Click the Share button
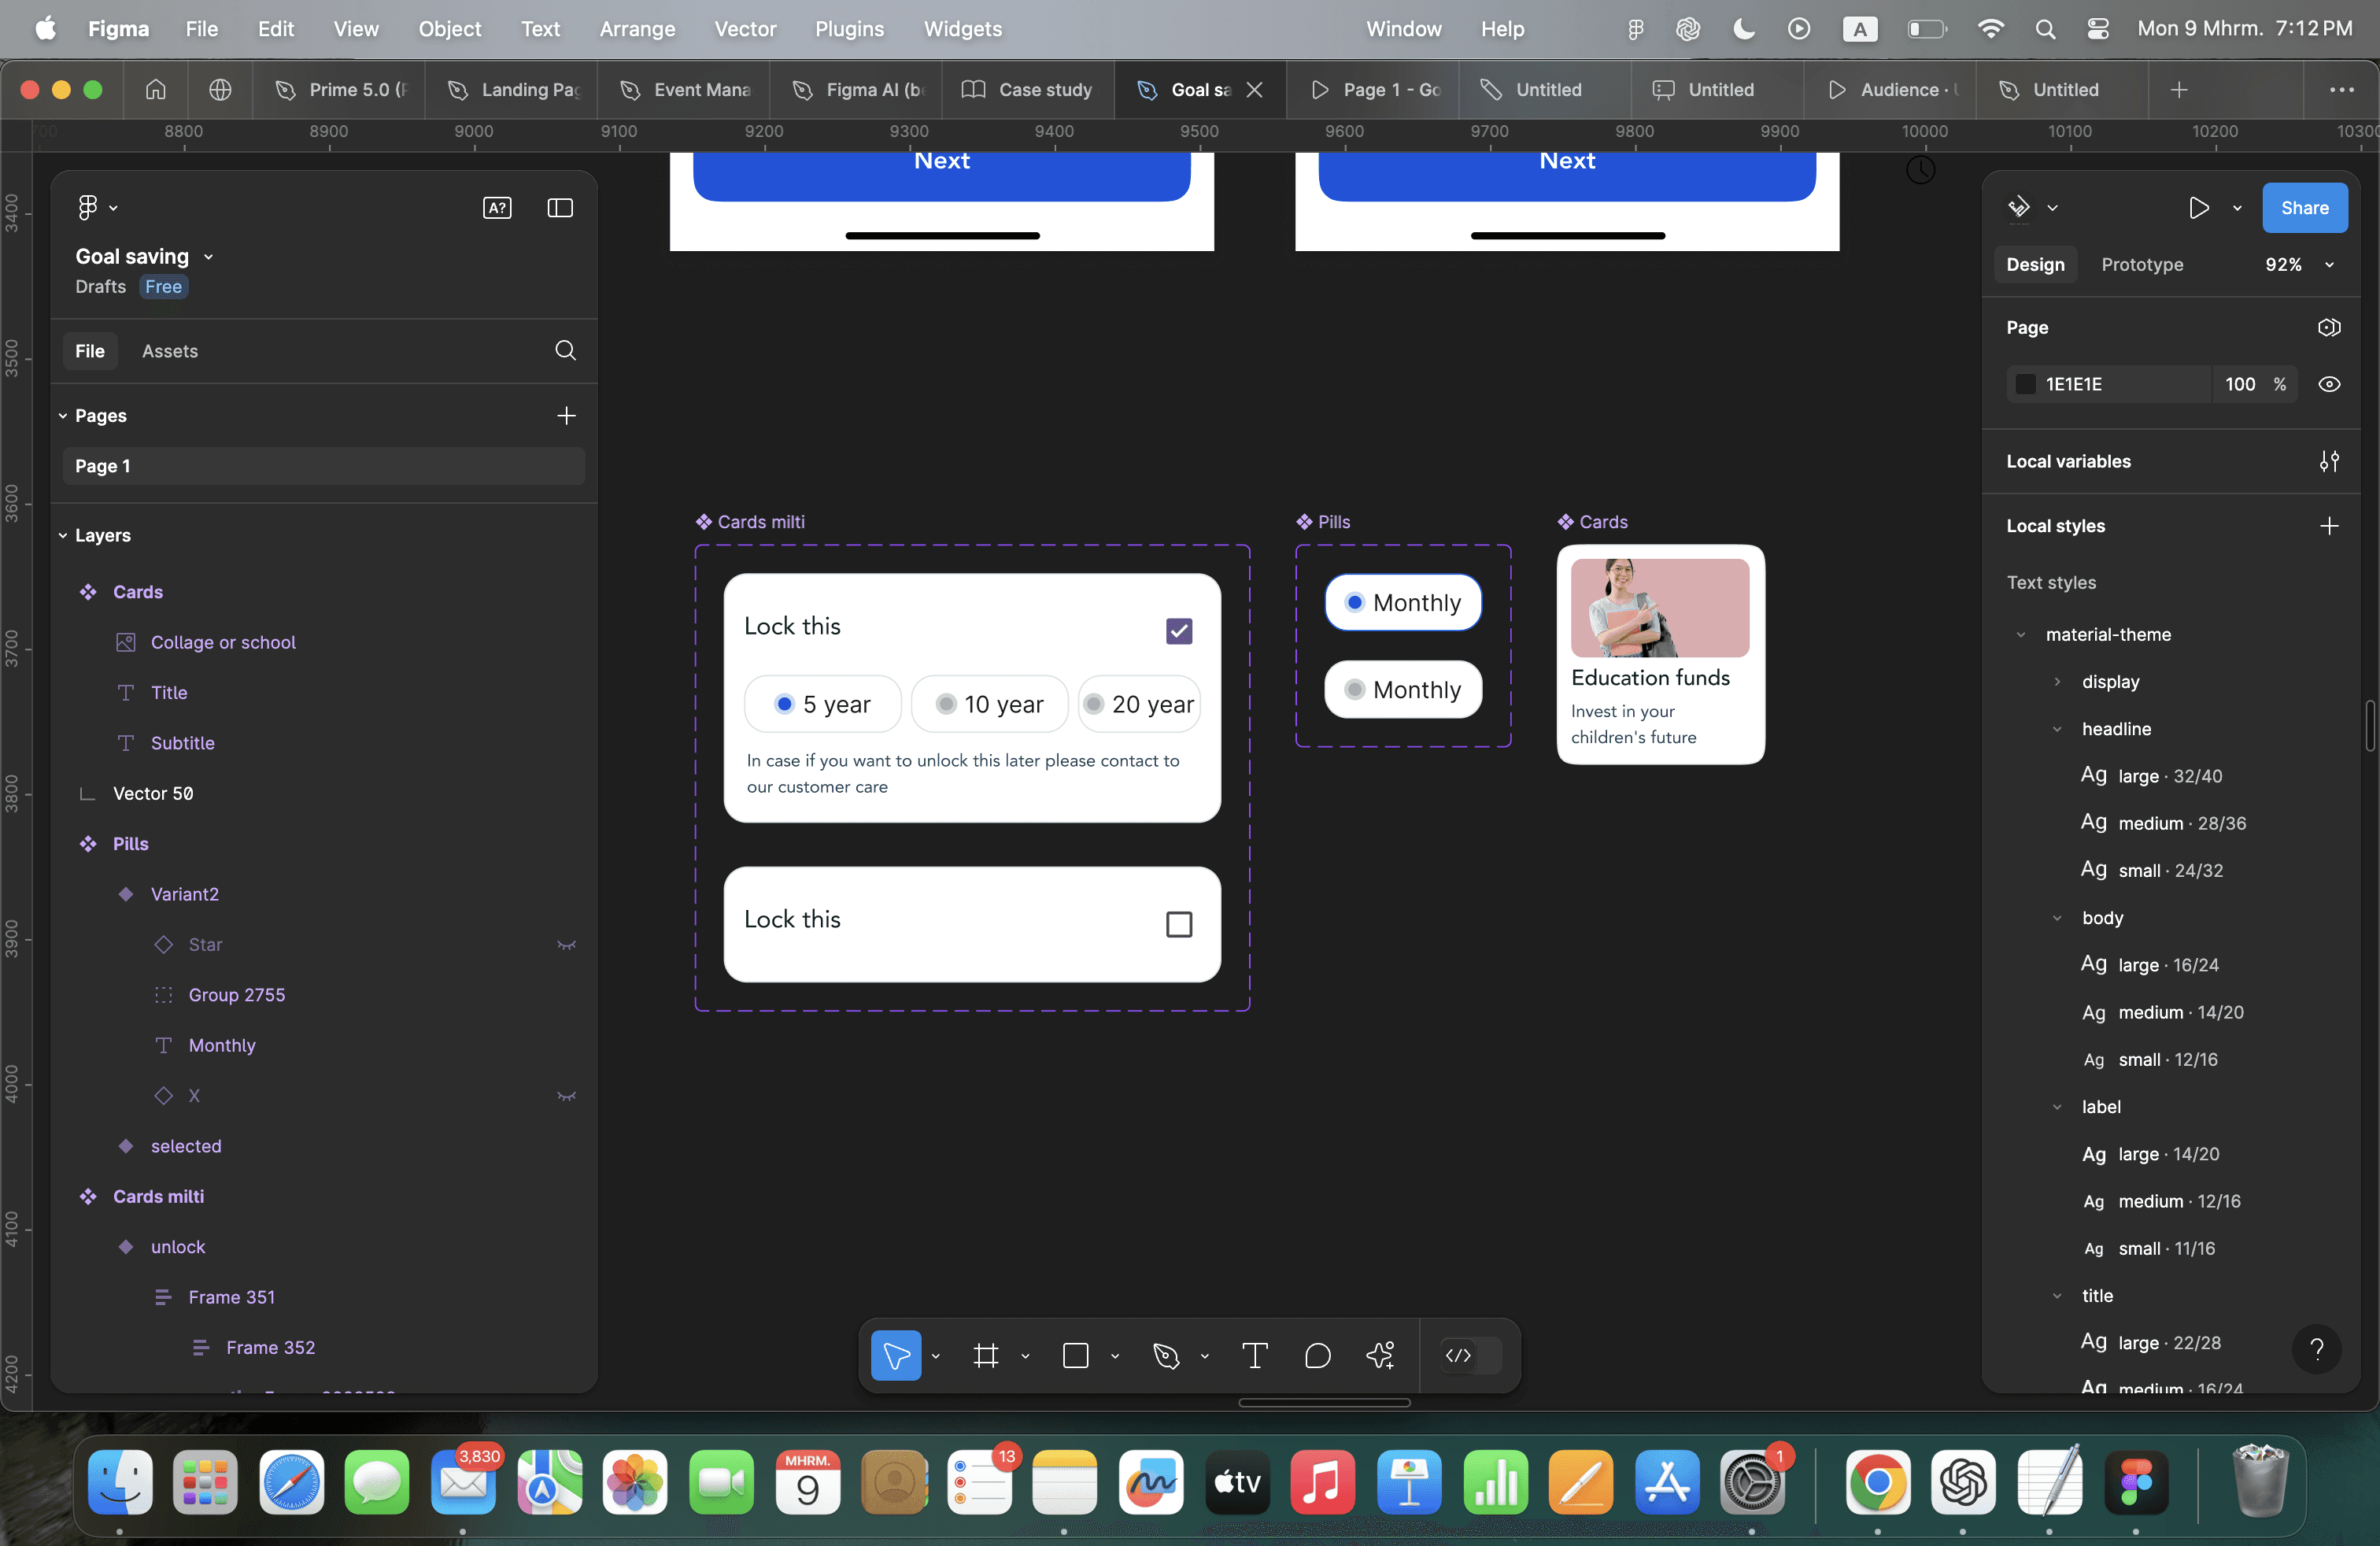The width and height of the screenshot is (2380, 1546). pos(2304,208)
